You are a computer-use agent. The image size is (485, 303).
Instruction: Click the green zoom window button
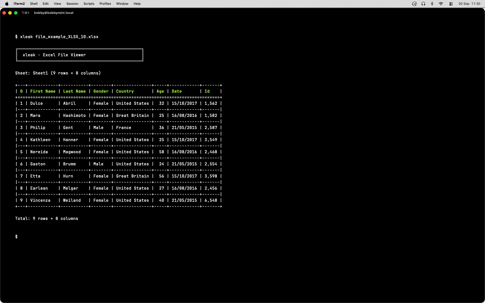pyautogui.click(x=16, y=13)
